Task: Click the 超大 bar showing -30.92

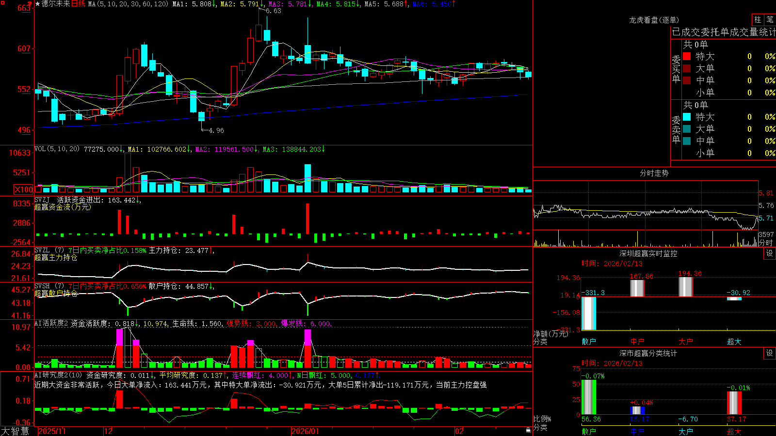Action: click(734, 298)
